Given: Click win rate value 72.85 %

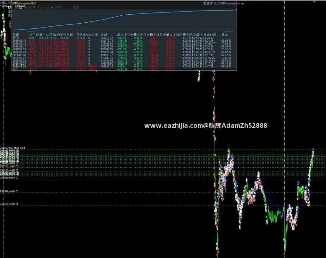Looking at the screenshot, I should point(226,58).
